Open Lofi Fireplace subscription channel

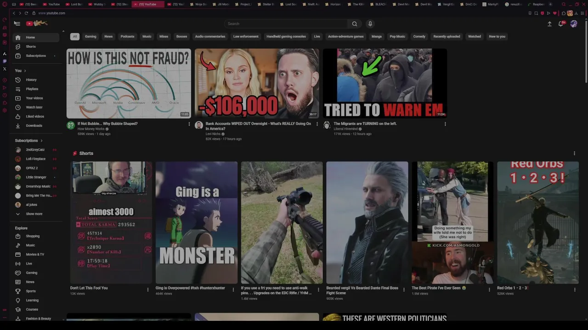(x=37, y=159)
